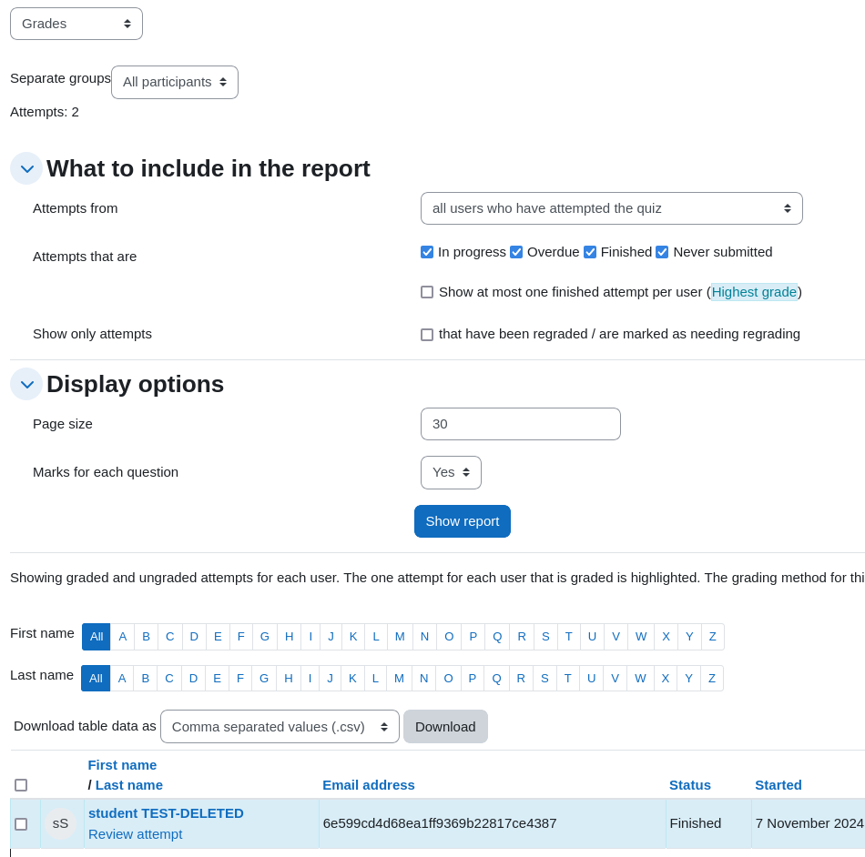Click the 7 November 2024 started cell
The width and height of the screenshot is (865, 857).
pos(809,823)
